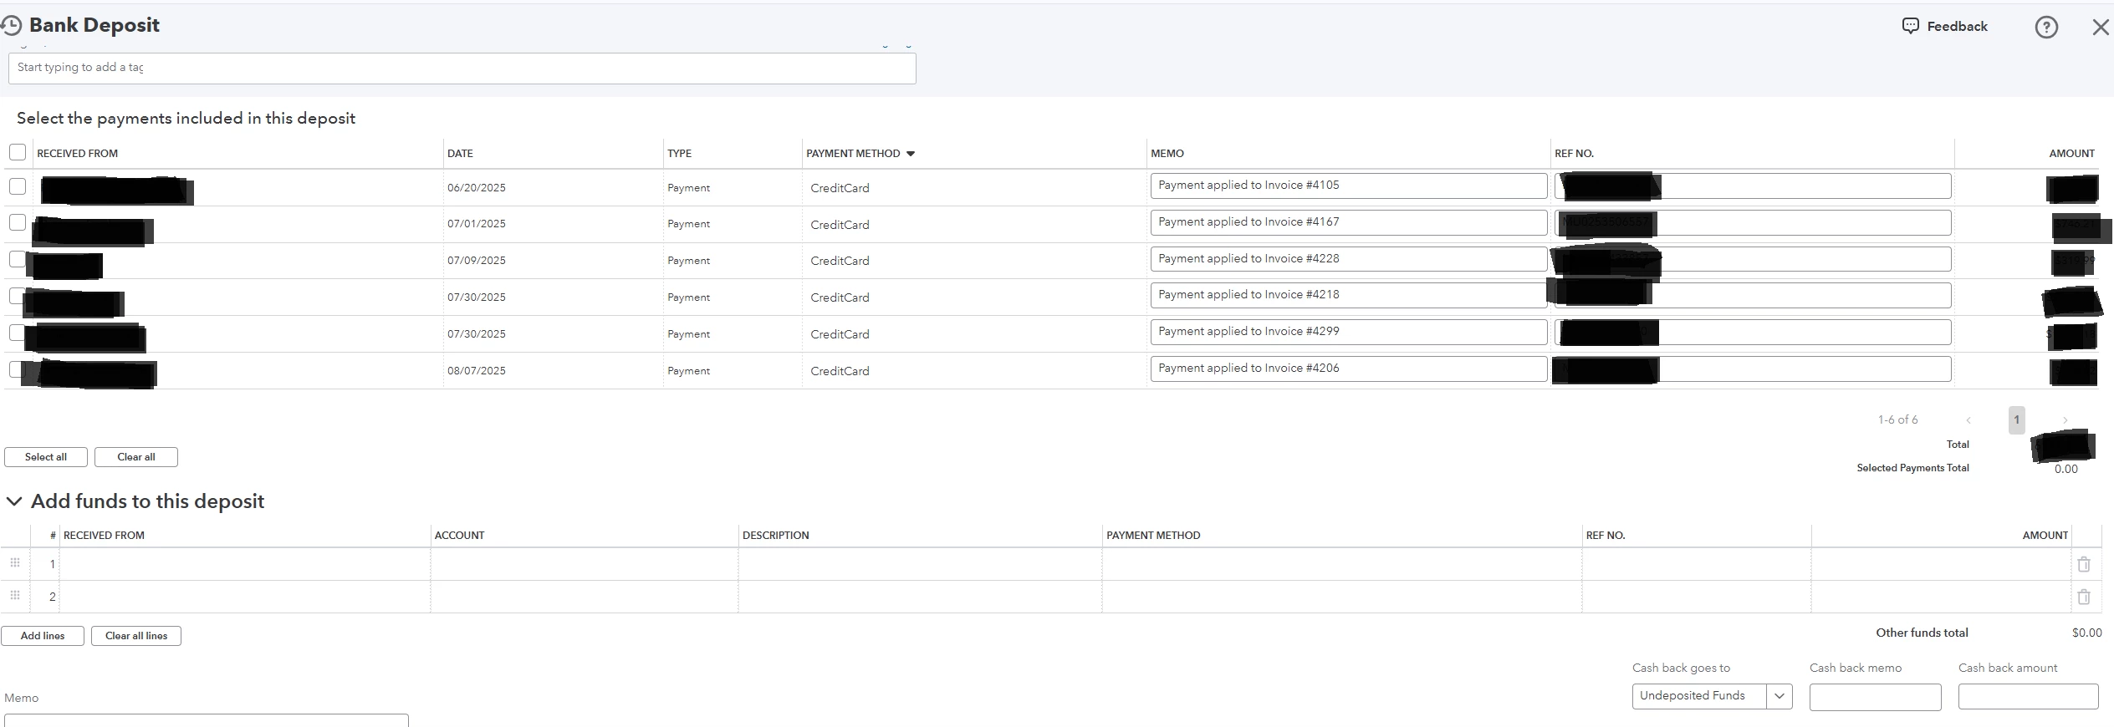2114x727 pixels.
Task: Click Description cell of line 2
Action: (x=920, y=597)
